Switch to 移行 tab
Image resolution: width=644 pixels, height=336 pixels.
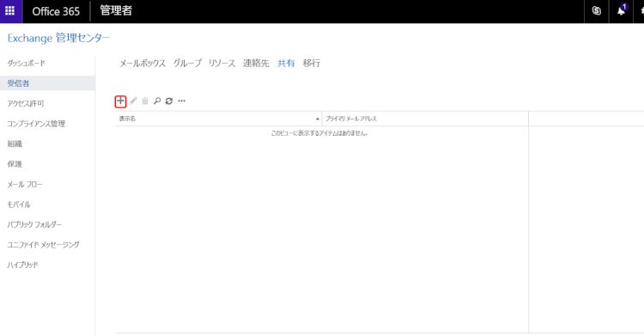pos(312,64)
